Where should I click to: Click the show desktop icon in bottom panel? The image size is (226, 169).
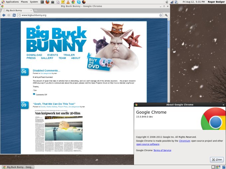click(x=213, y=167)
